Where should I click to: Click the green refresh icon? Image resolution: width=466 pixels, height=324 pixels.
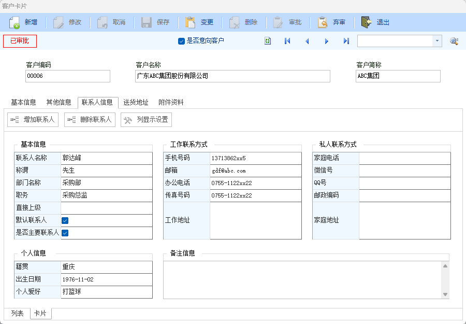[268, 41]
